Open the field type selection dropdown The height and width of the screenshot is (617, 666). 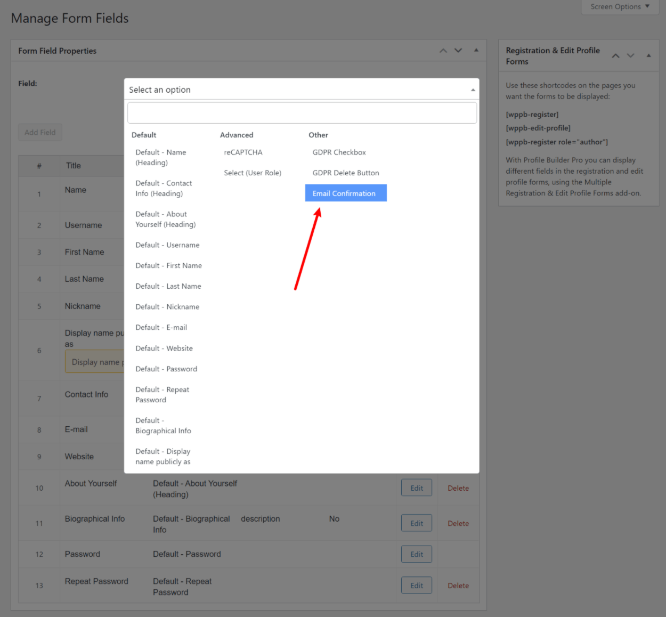click(x=302, y=89)
